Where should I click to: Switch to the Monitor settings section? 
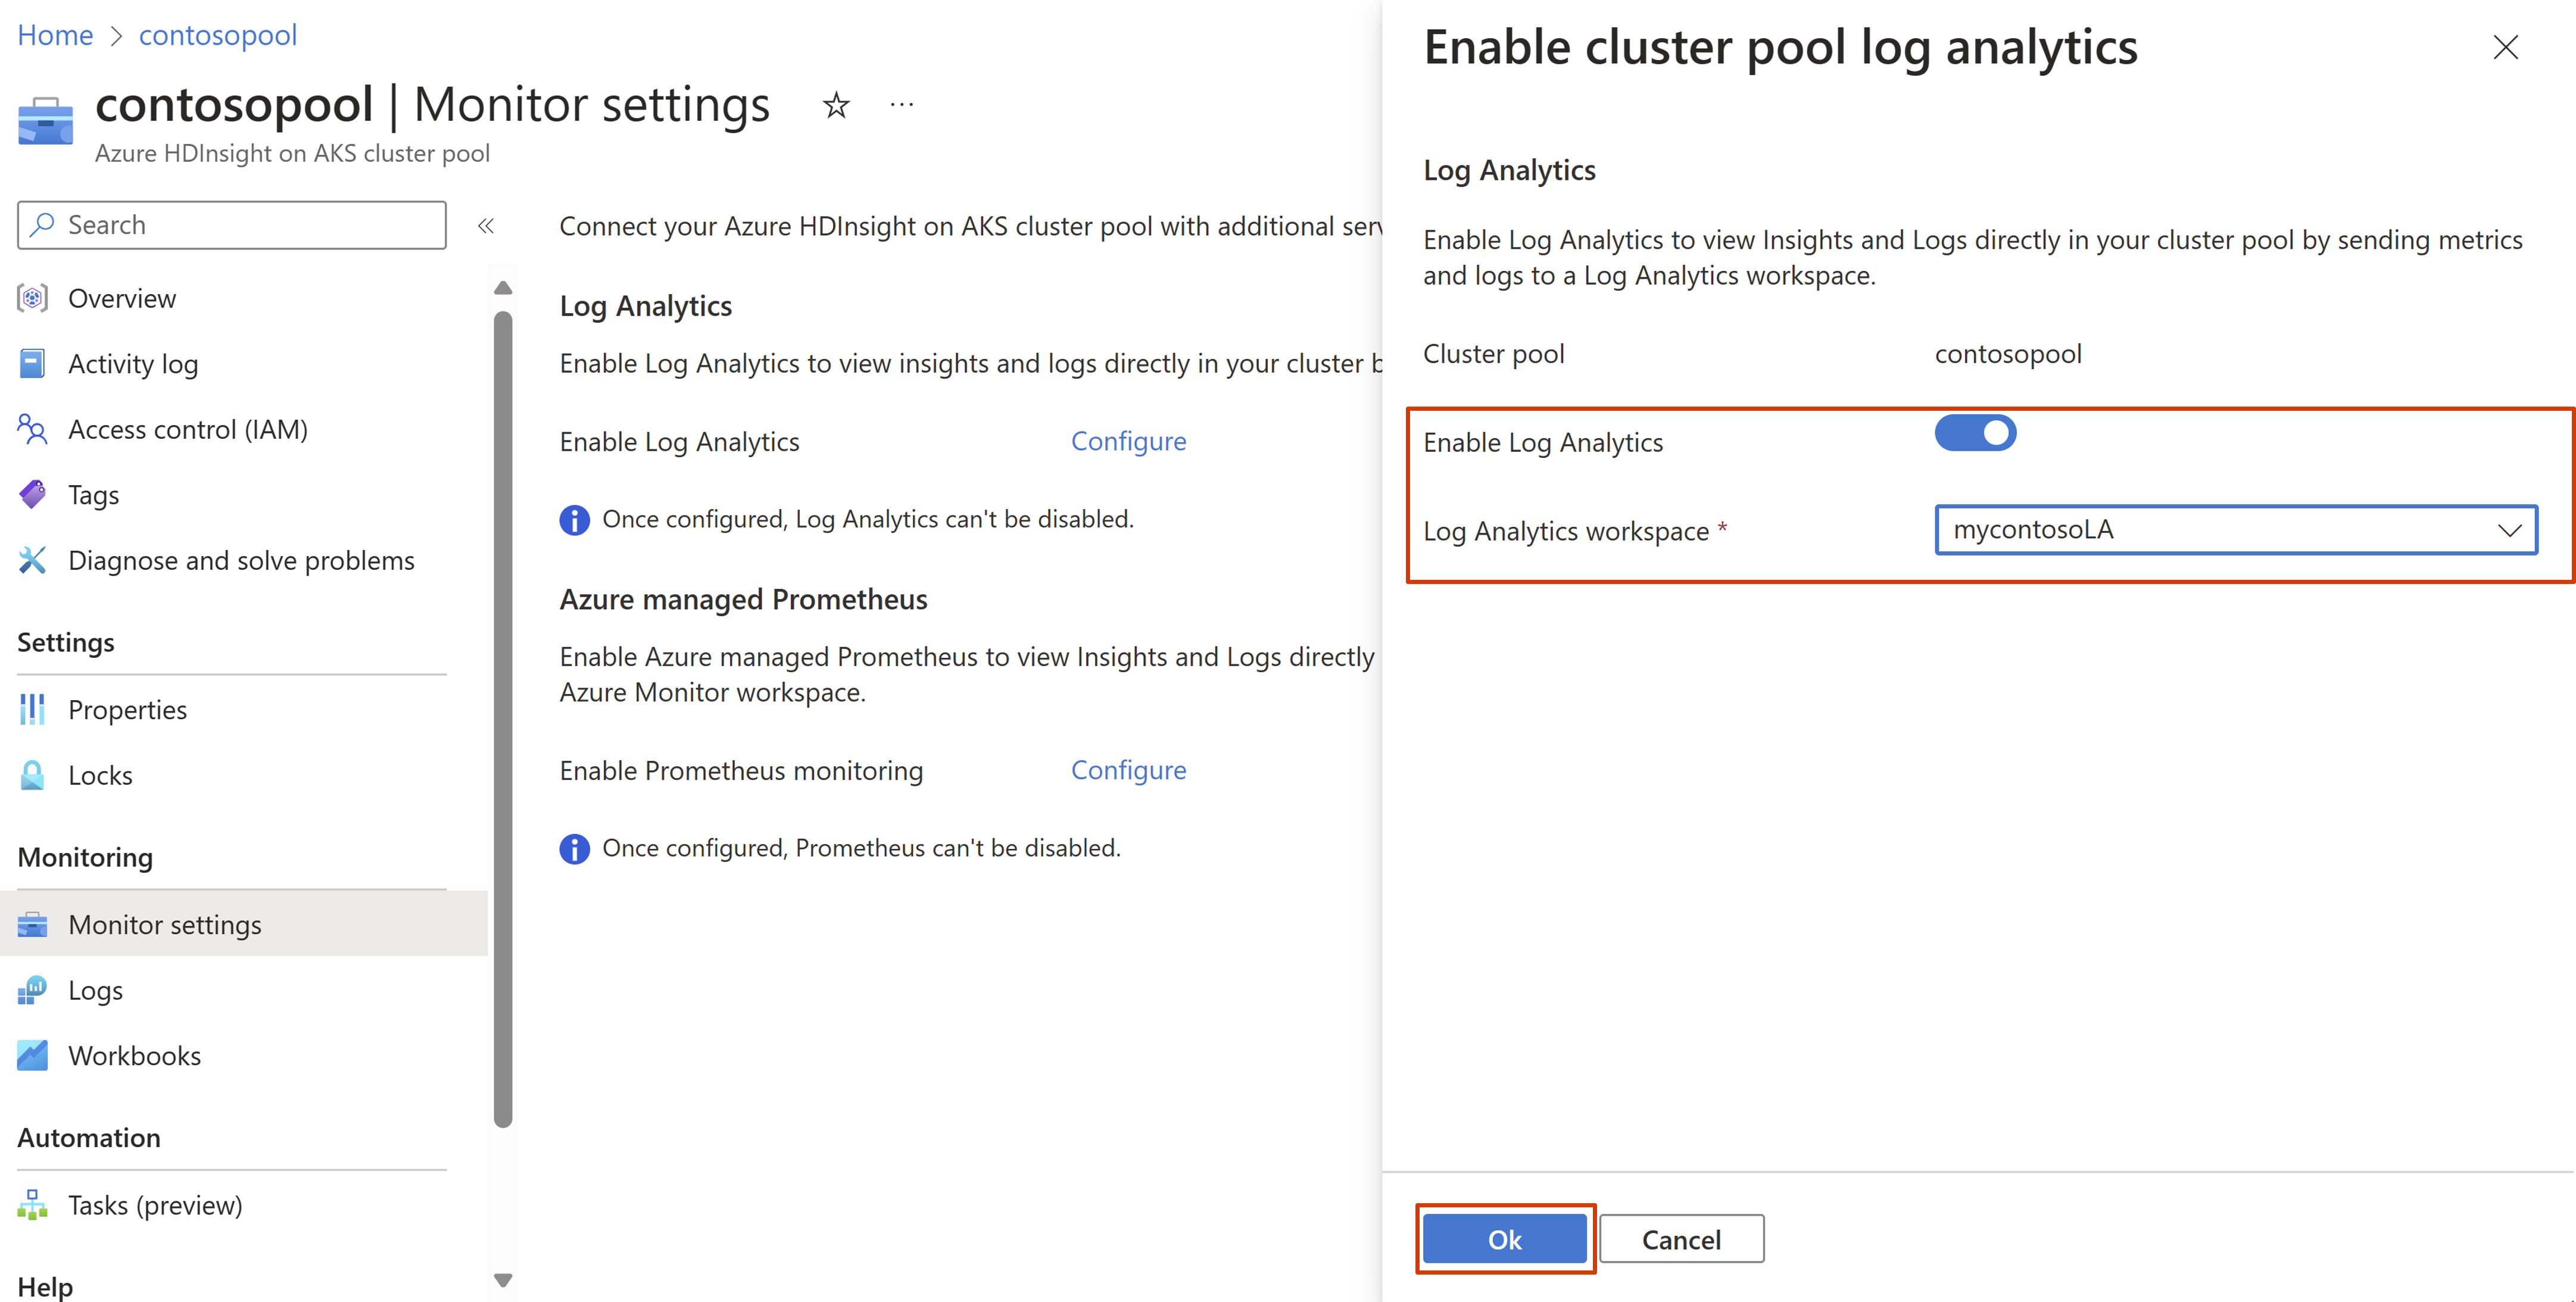pyautogui.click(x=165, y=924)
